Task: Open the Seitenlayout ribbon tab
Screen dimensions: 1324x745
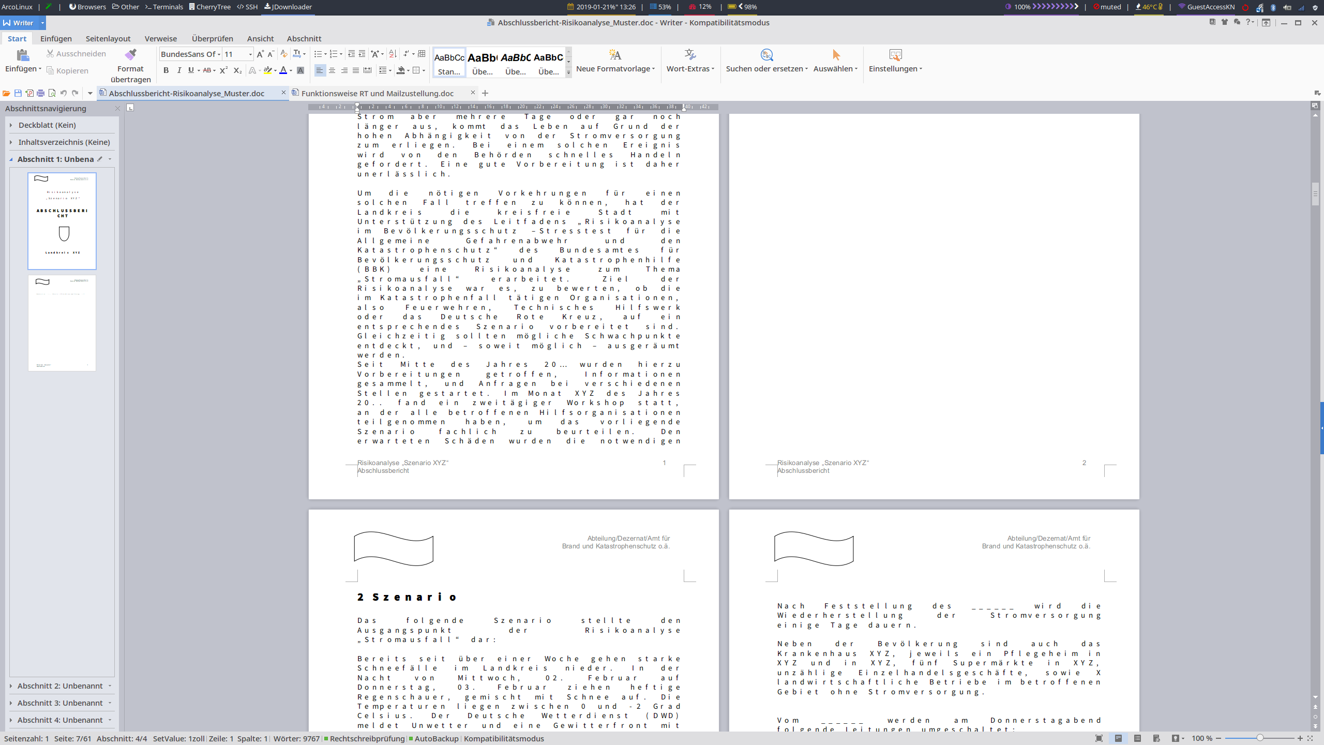Action: tap(108, 39)
